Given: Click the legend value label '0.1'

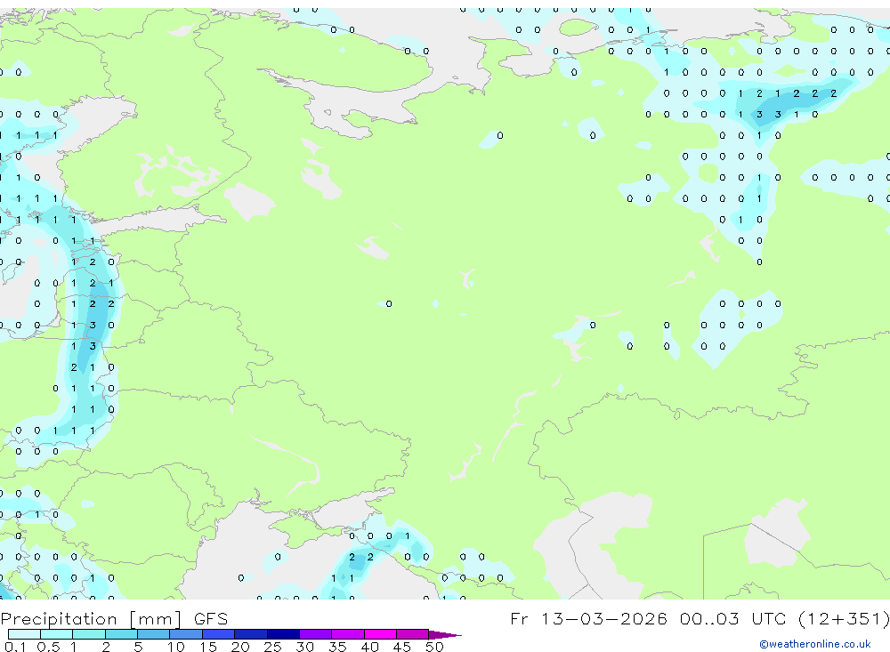Looking at the screenshot, I should tap(15, 647).
